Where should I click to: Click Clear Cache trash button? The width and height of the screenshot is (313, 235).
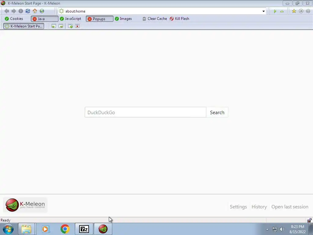[155, 19]
